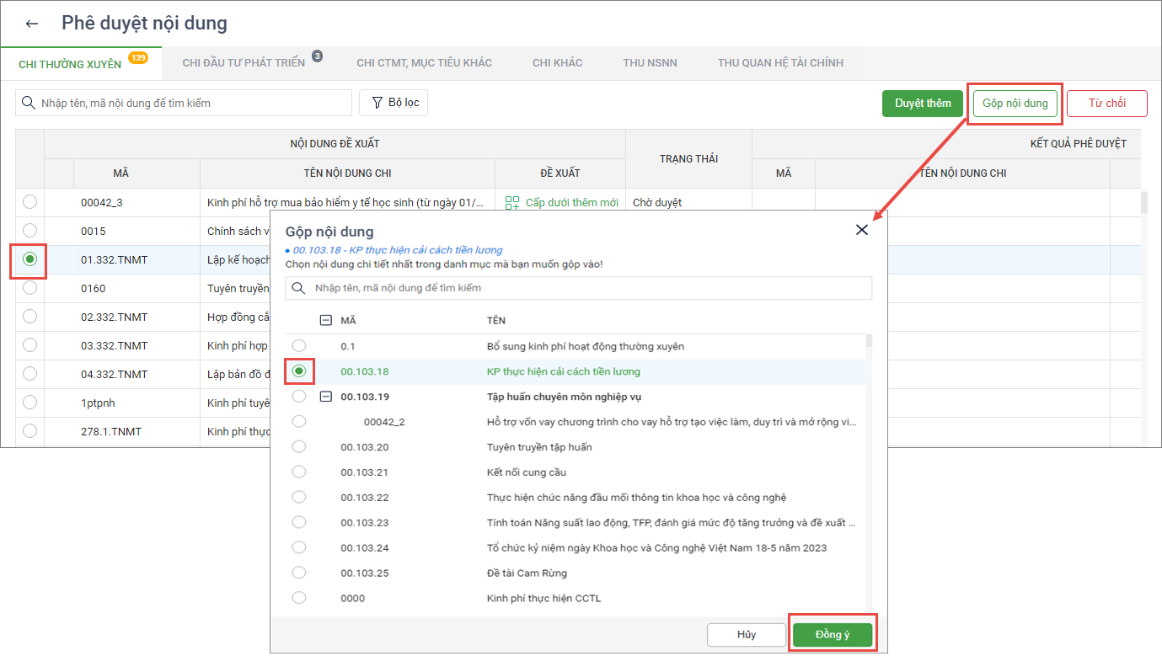
Task: Click the Cấp dưới thêm mới icon
Action: (511, 203)
